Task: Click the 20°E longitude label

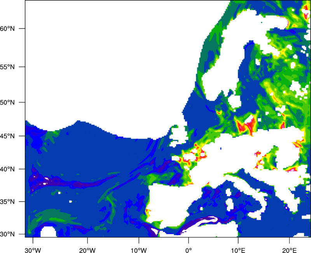Action: tap(289, 250)
